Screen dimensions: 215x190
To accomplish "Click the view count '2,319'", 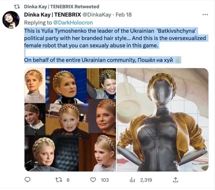I will (x=146, y=180).
